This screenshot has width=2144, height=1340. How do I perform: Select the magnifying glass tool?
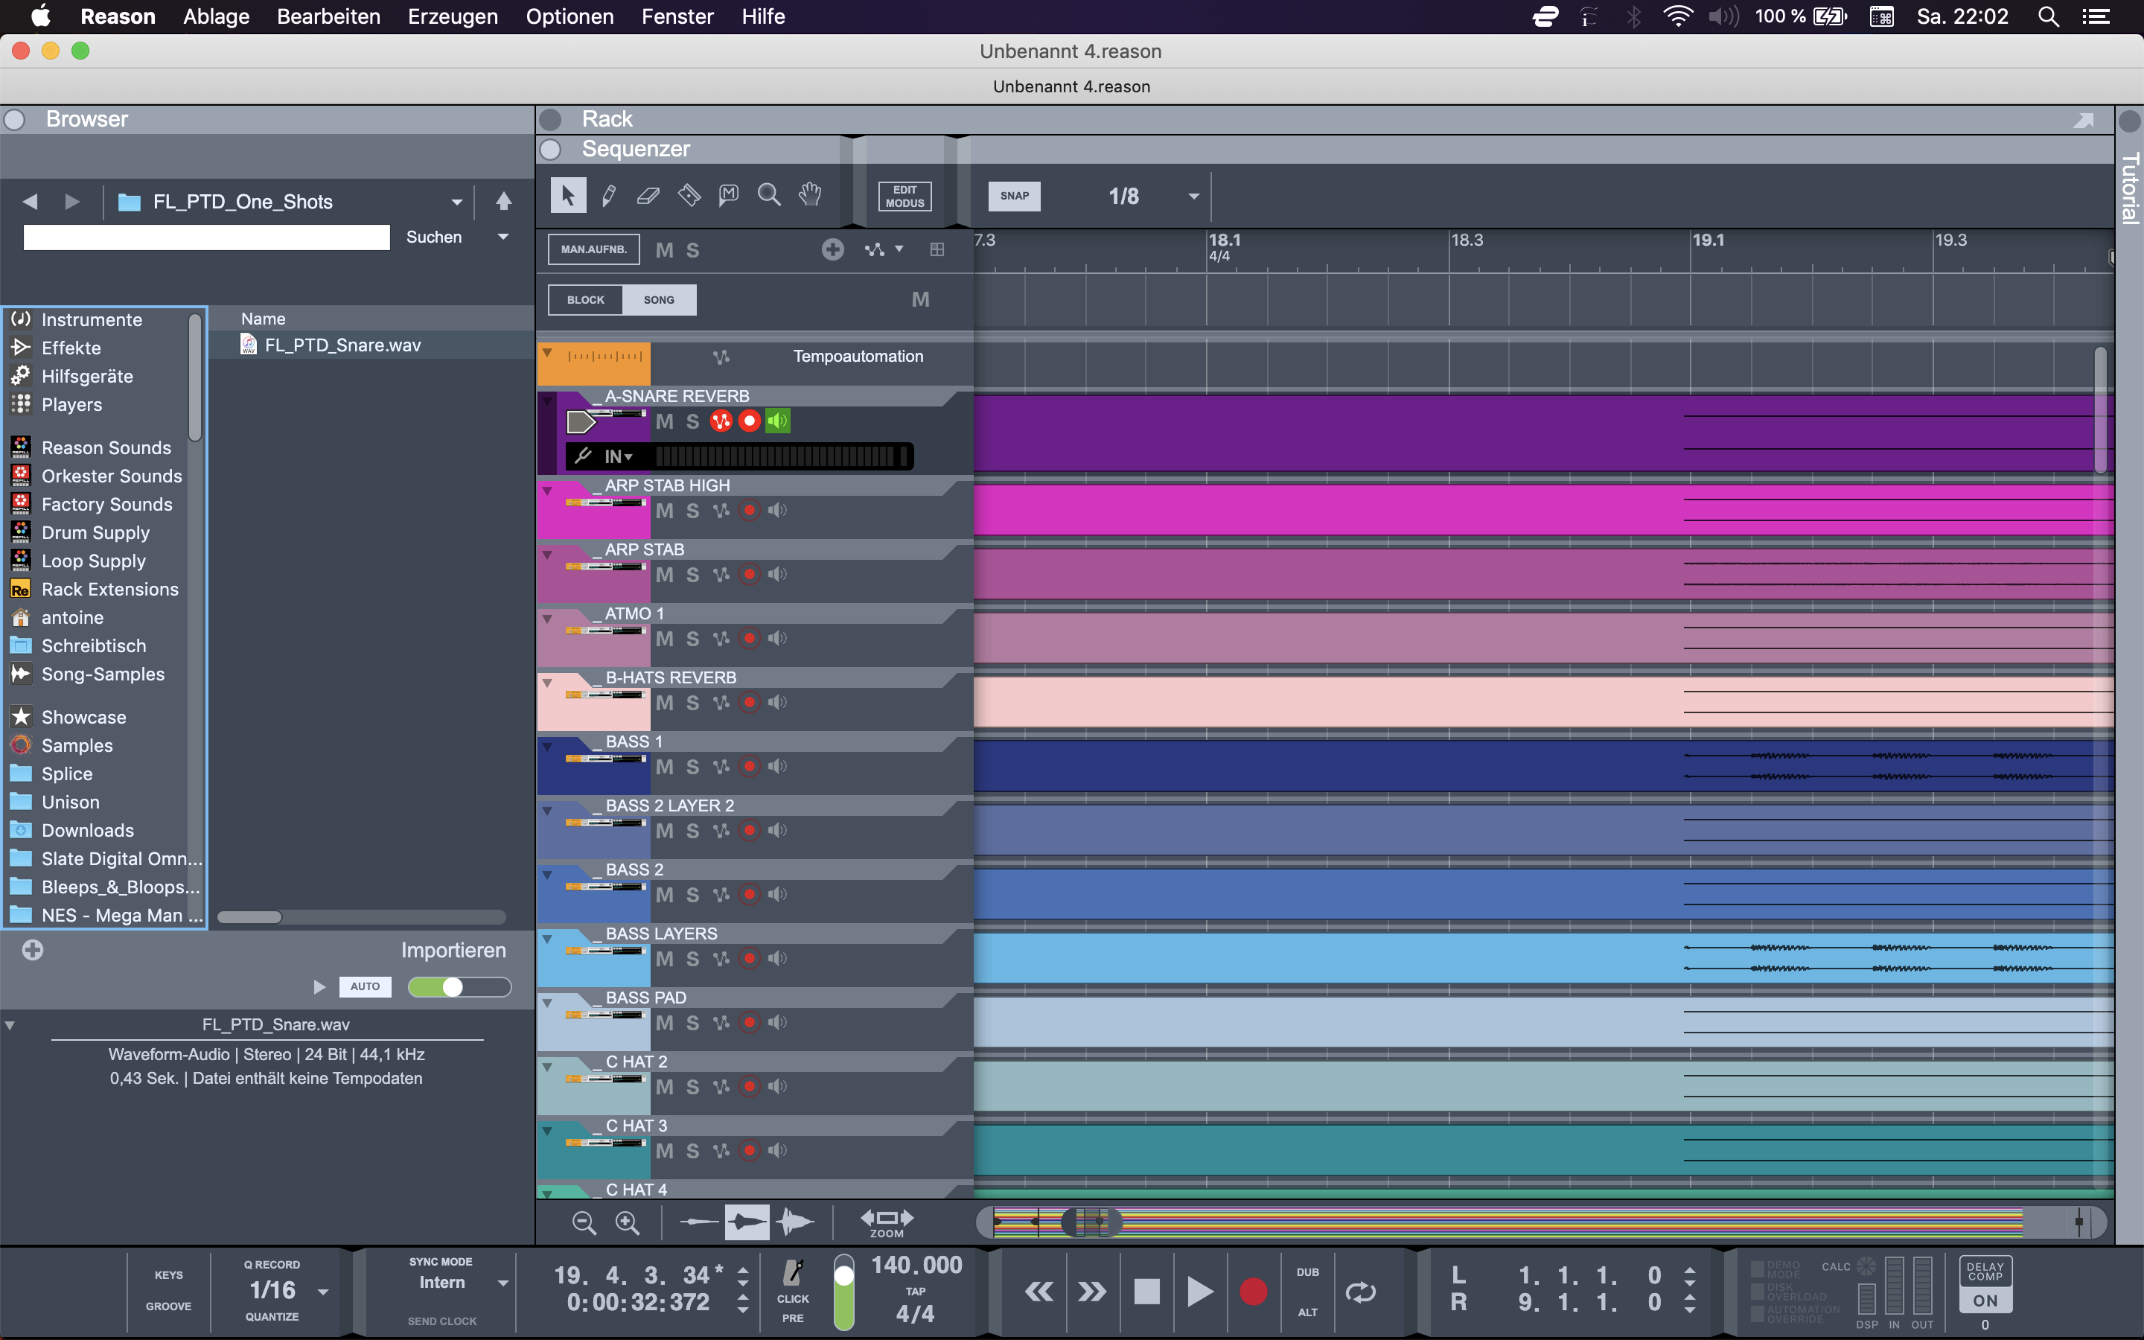tap(769, 195)
